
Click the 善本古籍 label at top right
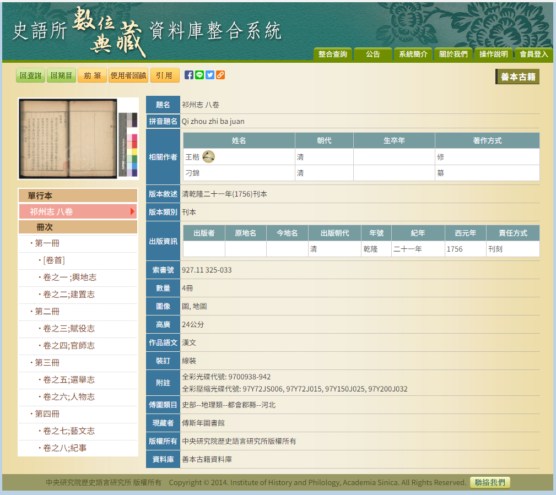coord(517,77)
